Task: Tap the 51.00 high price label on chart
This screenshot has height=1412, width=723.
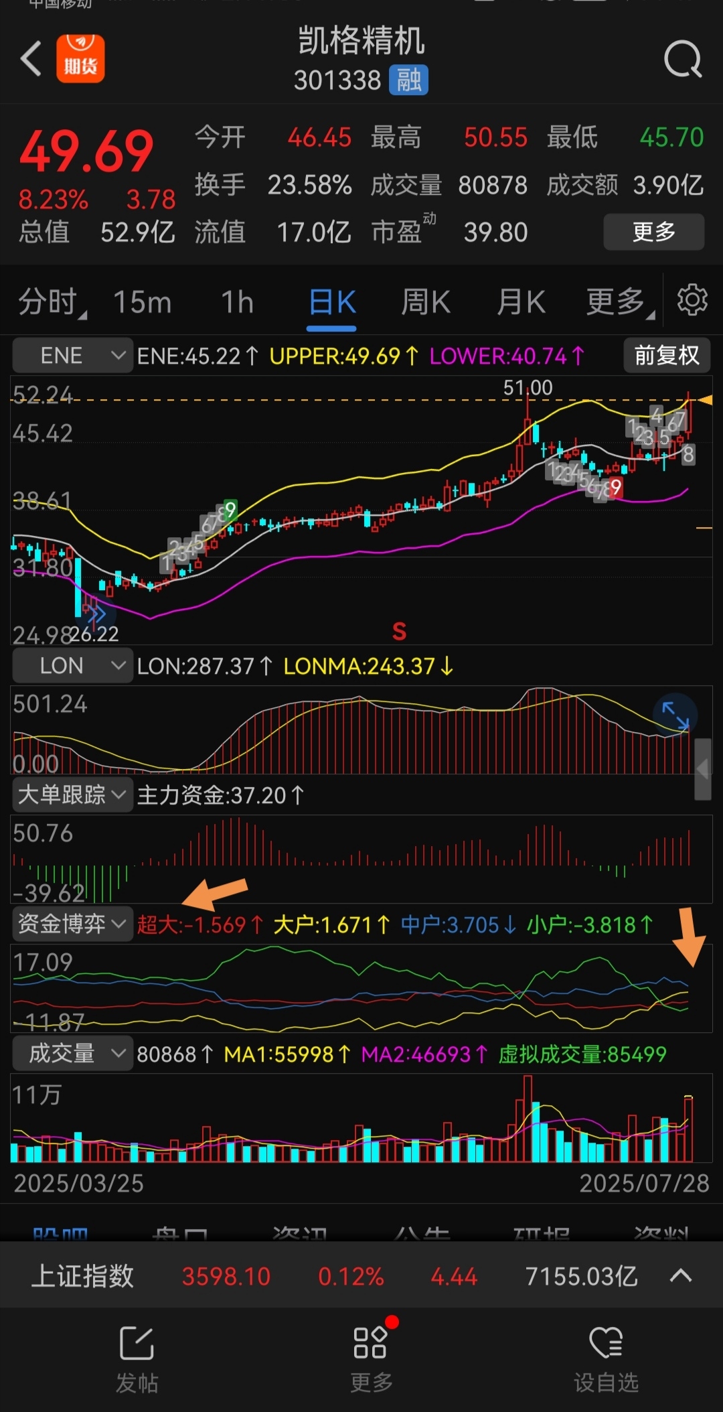Action: click(x=528, y=388)
